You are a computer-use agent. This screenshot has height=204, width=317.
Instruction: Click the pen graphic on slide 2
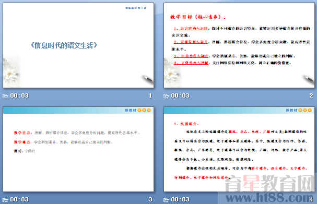[308, 79]
